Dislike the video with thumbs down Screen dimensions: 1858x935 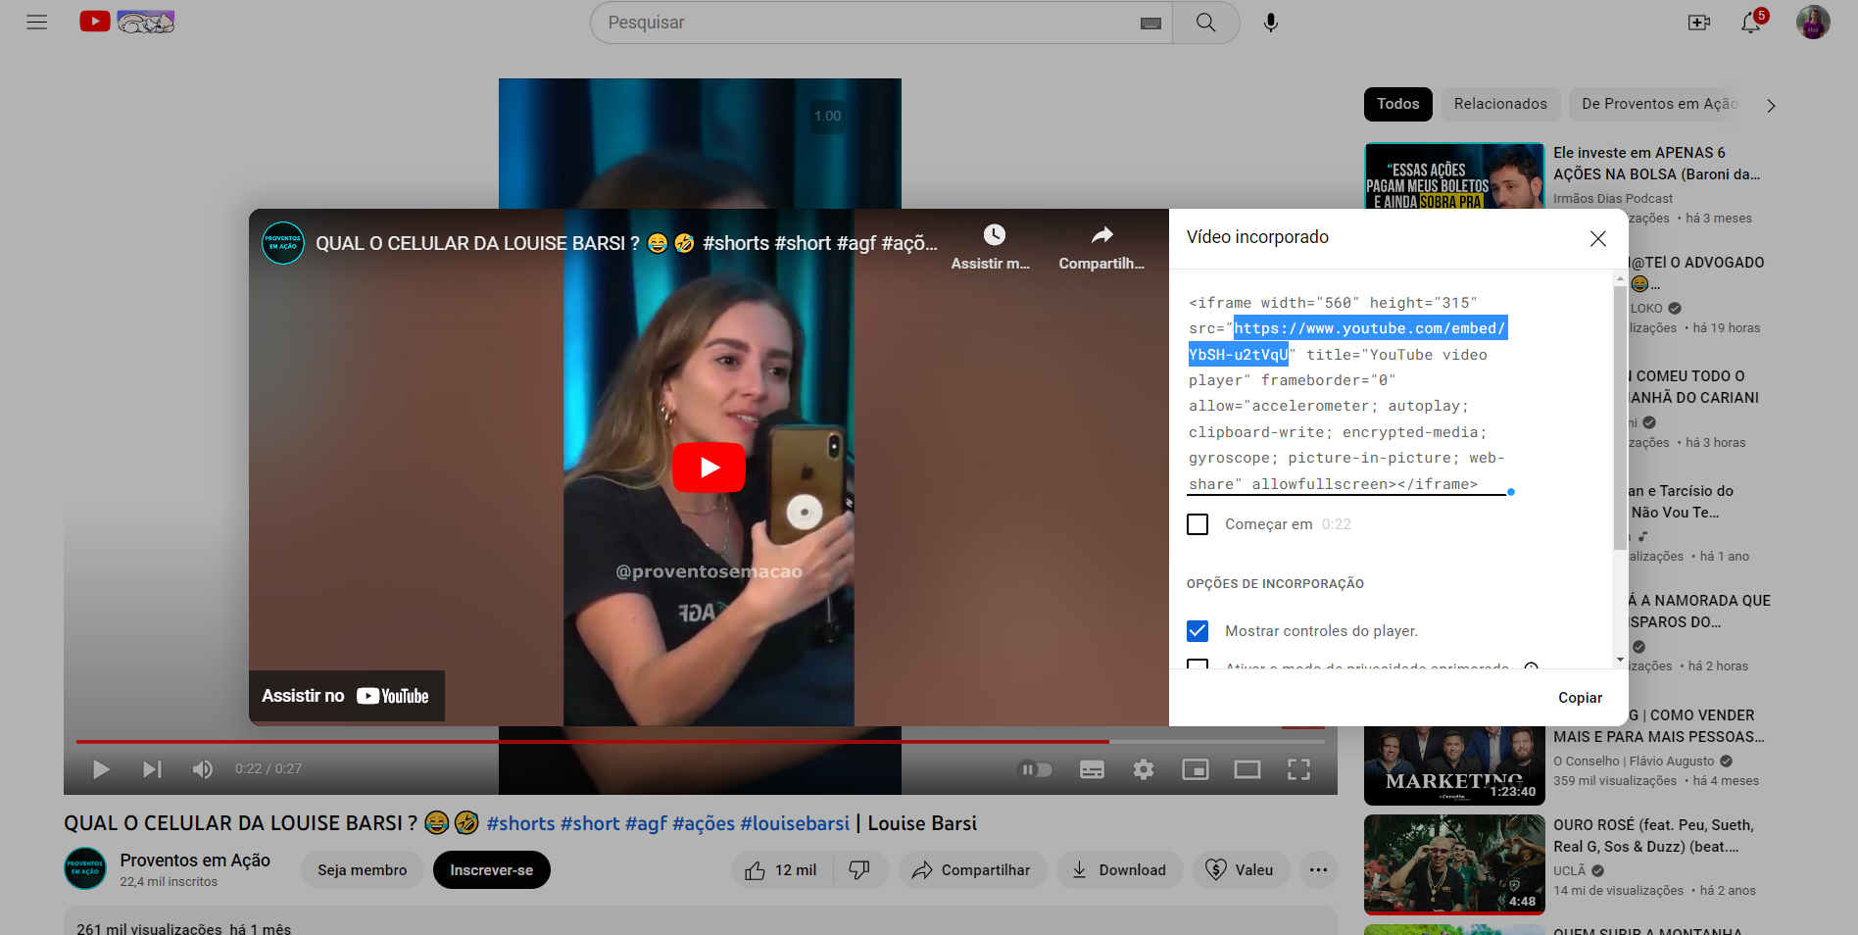point(859,870)
